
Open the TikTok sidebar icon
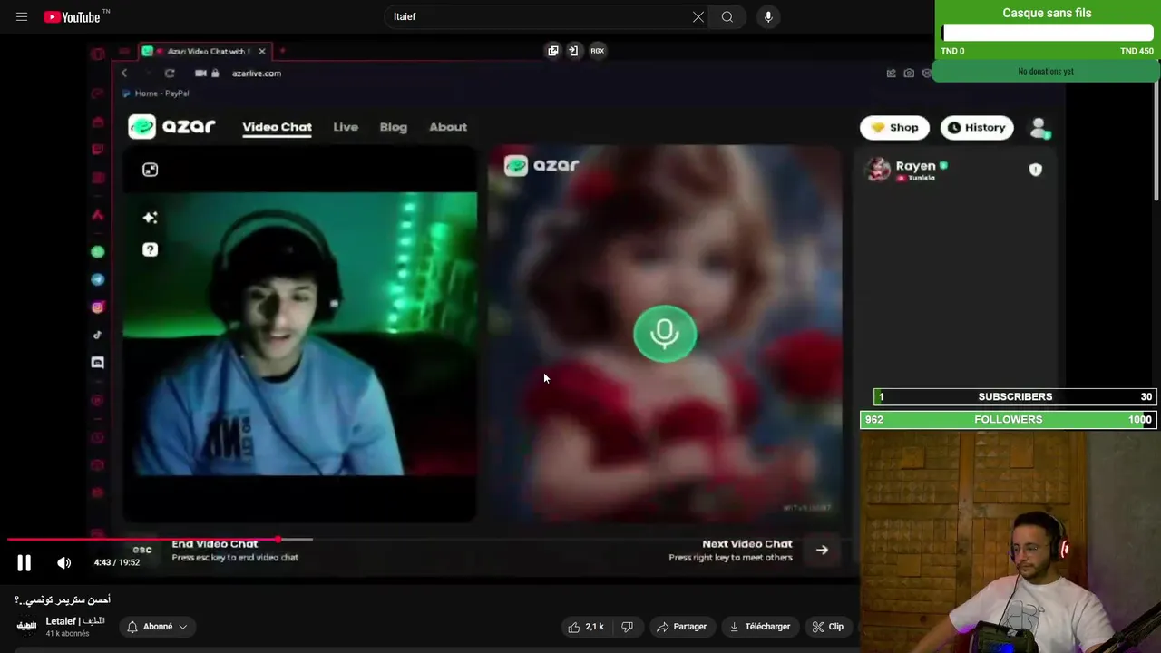click(98, 335)
